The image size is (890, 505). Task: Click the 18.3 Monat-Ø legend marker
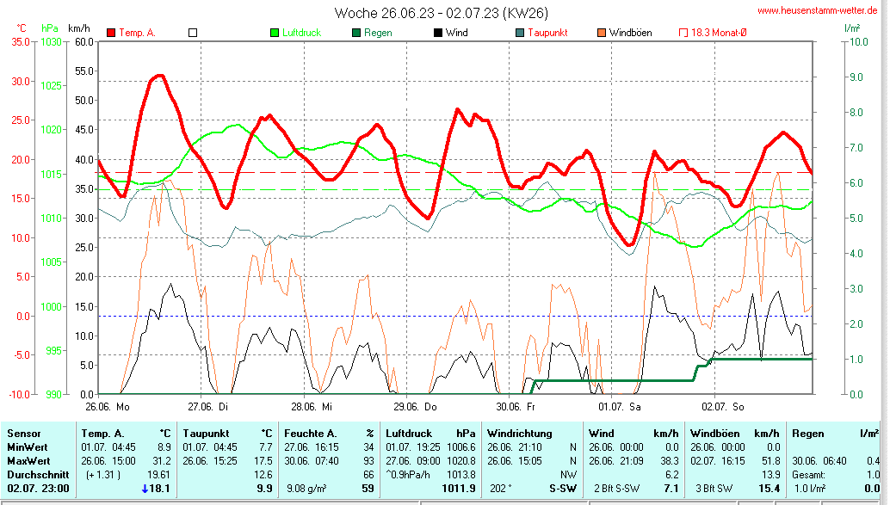(x=683, y=33)
